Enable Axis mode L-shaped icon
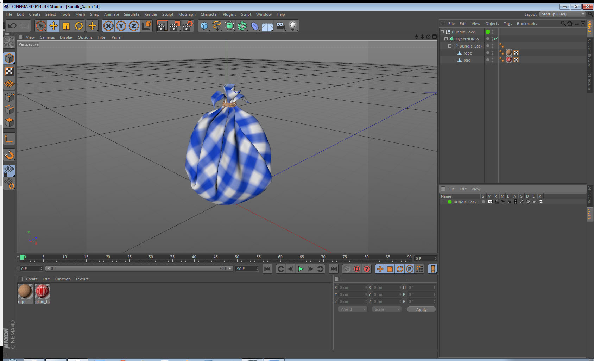Image resolution: width=594 pixels, height=361 pixels. (9, 139)
